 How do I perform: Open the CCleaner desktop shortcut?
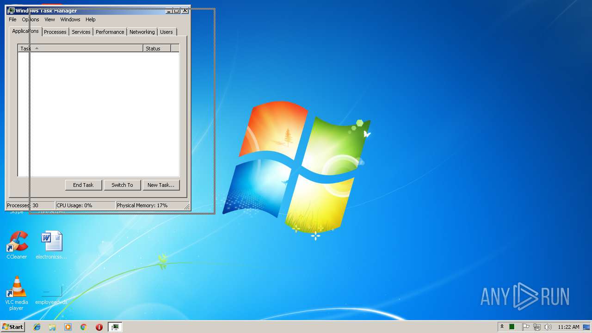(x=17, y=245)
